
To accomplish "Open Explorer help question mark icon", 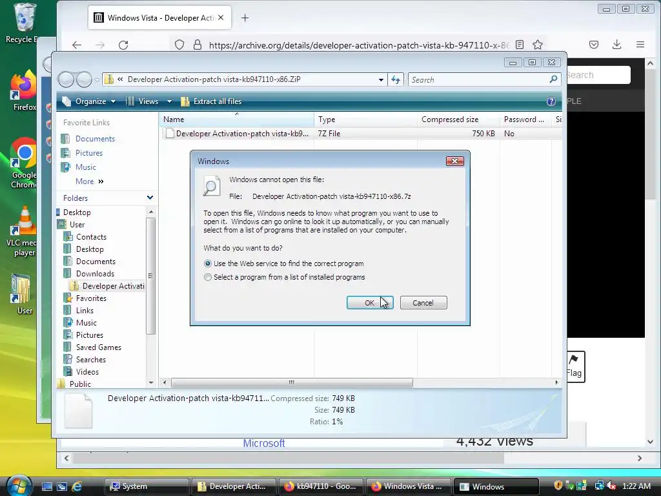I will tap(551, 101).
